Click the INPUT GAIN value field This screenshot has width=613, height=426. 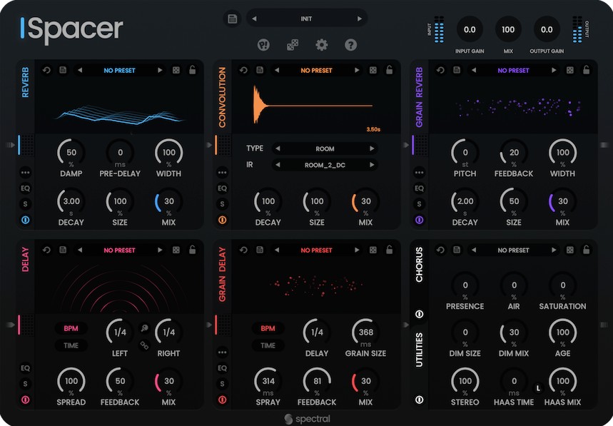pos(470,29)
